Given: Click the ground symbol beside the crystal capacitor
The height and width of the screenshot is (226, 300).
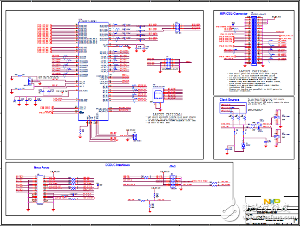Looking at the screenshot, I should [x=227, y=153].
